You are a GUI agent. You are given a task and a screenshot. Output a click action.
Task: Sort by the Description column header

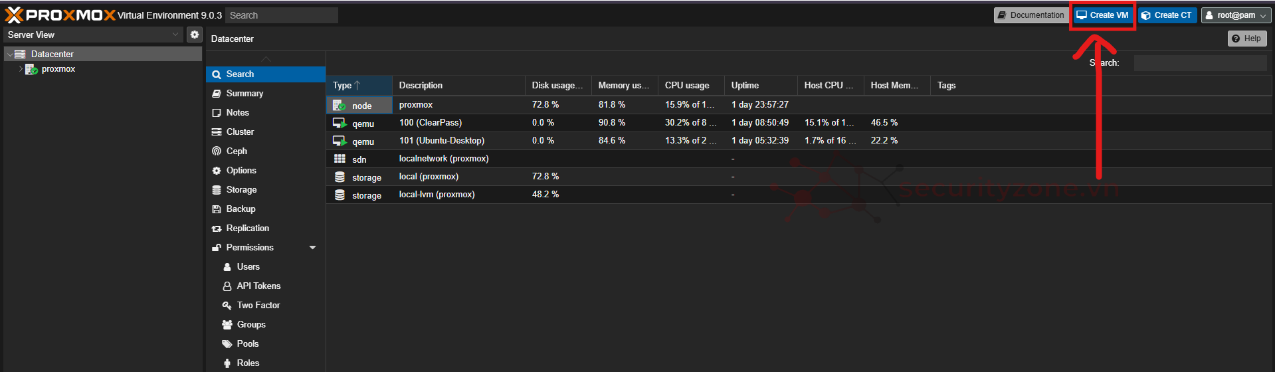[x=458, y=86]
